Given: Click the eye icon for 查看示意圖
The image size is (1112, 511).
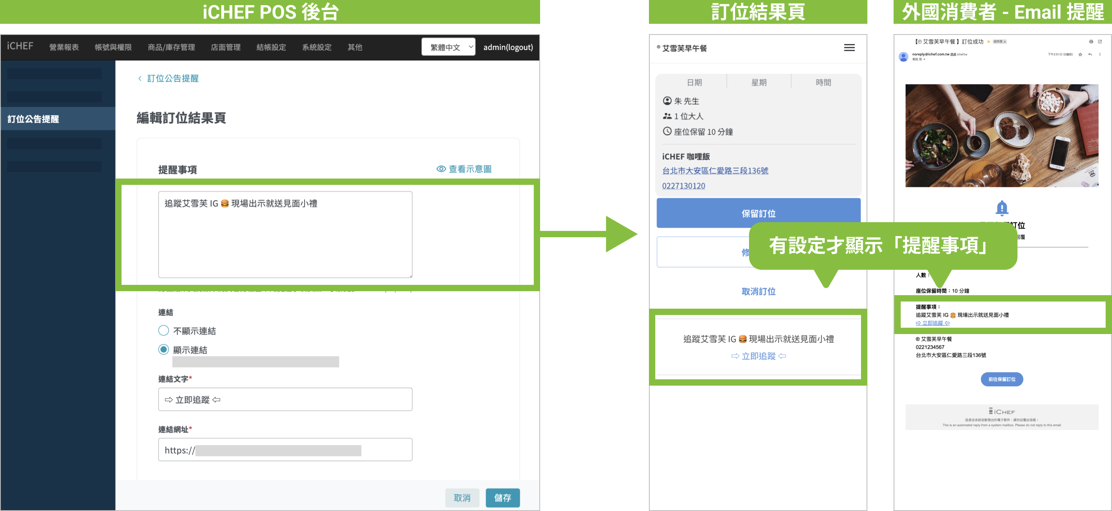Looking at the screenshot, I should (441, 169).
